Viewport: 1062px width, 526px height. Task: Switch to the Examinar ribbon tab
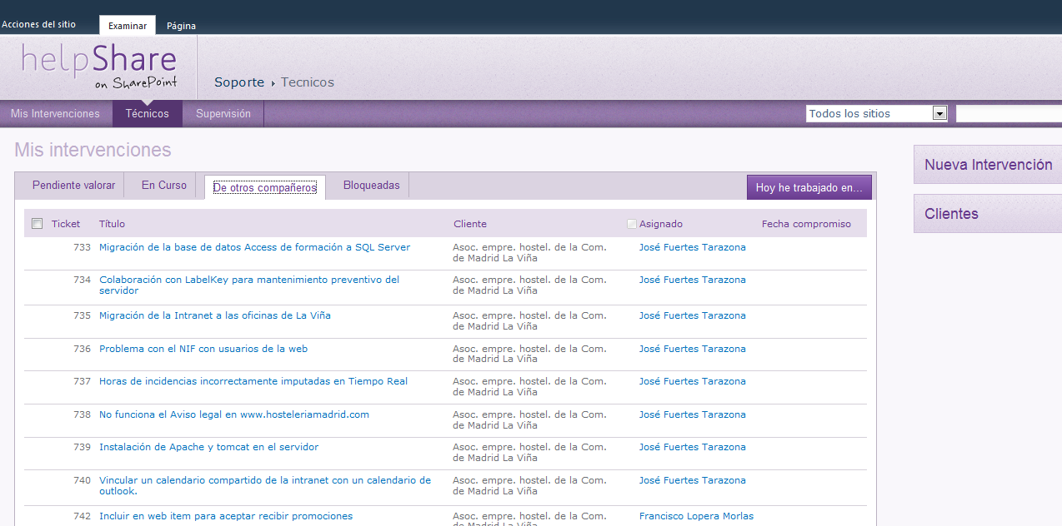click(127, 26)
